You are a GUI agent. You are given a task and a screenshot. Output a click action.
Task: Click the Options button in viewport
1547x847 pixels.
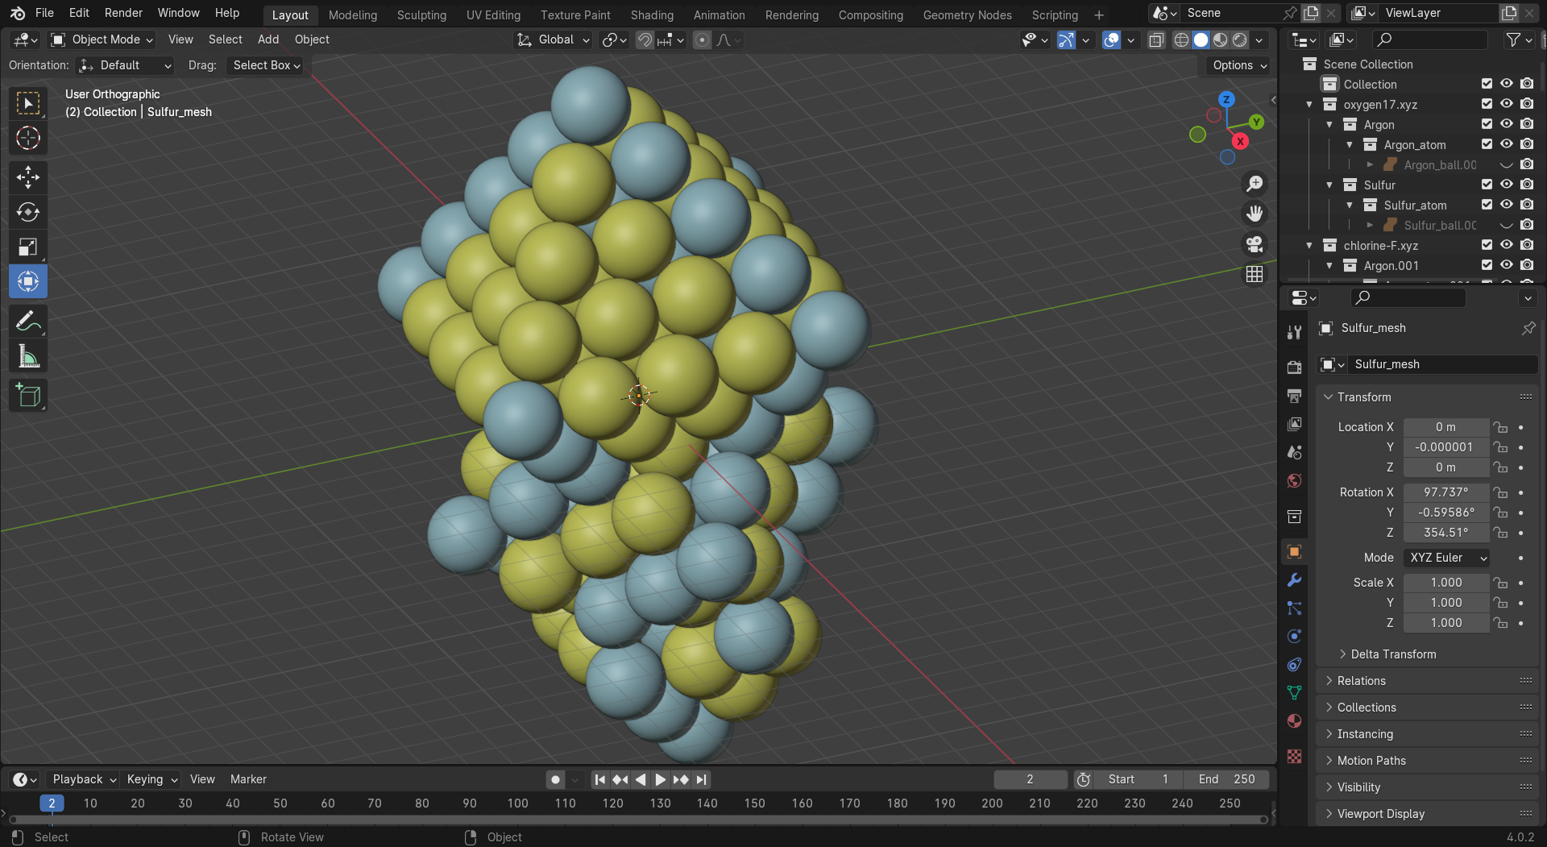(1239, 65)
